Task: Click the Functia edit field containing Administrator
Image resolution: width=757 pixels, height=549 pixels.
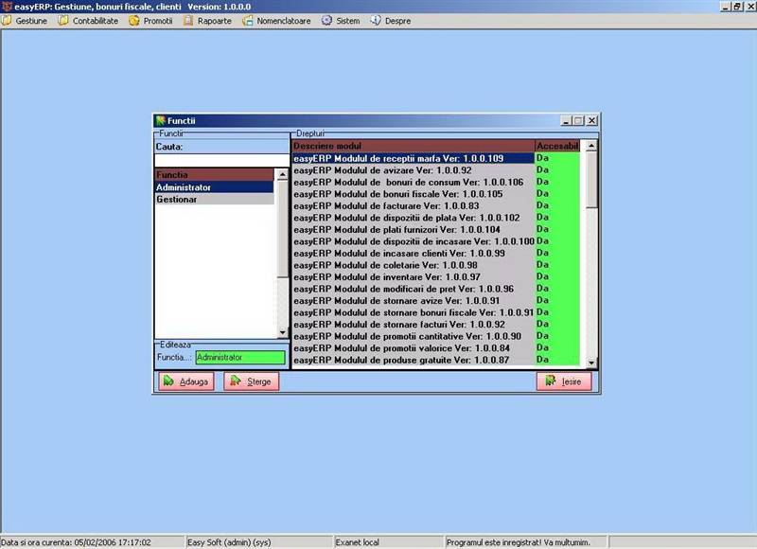Action: pos(240,357)
